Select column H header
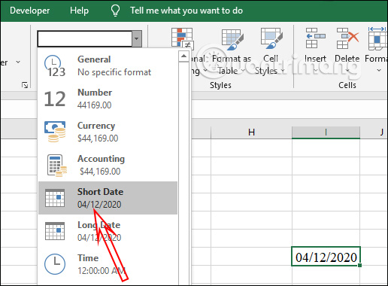388x286 pixels. [251, 132]
